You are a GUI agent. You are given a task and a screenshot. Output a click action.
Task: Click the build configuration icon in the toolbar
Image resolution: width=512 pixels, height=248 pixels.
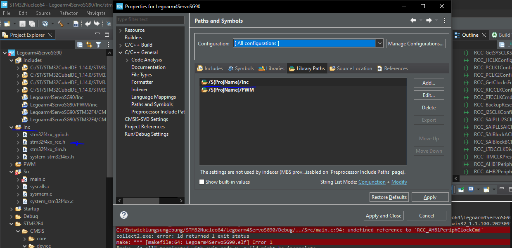(x=45, y=24)
